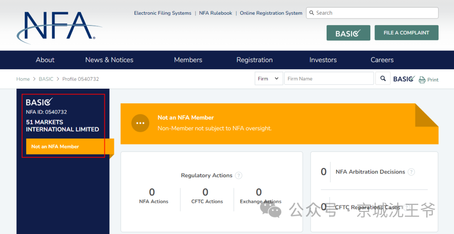Click the help icon beside Regulatory Actions

[x=239, y=175]
